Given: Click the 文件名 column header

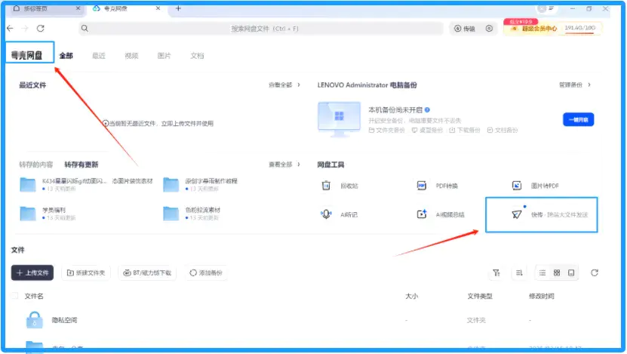Looking at the screenshot, I should (34, 296).
